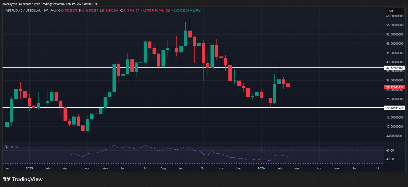Click the 2025 label on time axis
Viewport: 408px width, 187px height.
[29, 168]
